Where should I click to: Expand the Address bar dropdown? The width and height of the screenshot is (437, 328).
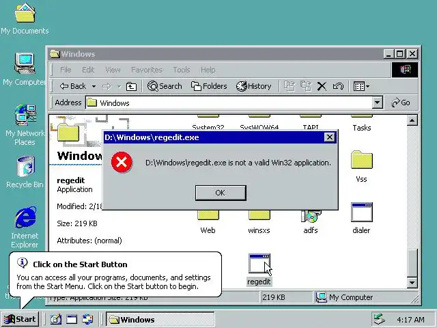point(377,103)
